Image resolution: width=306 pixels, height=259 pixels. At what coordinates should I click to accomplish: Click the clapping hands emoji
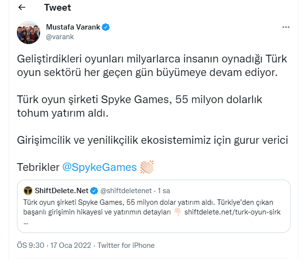coord(146,167)
